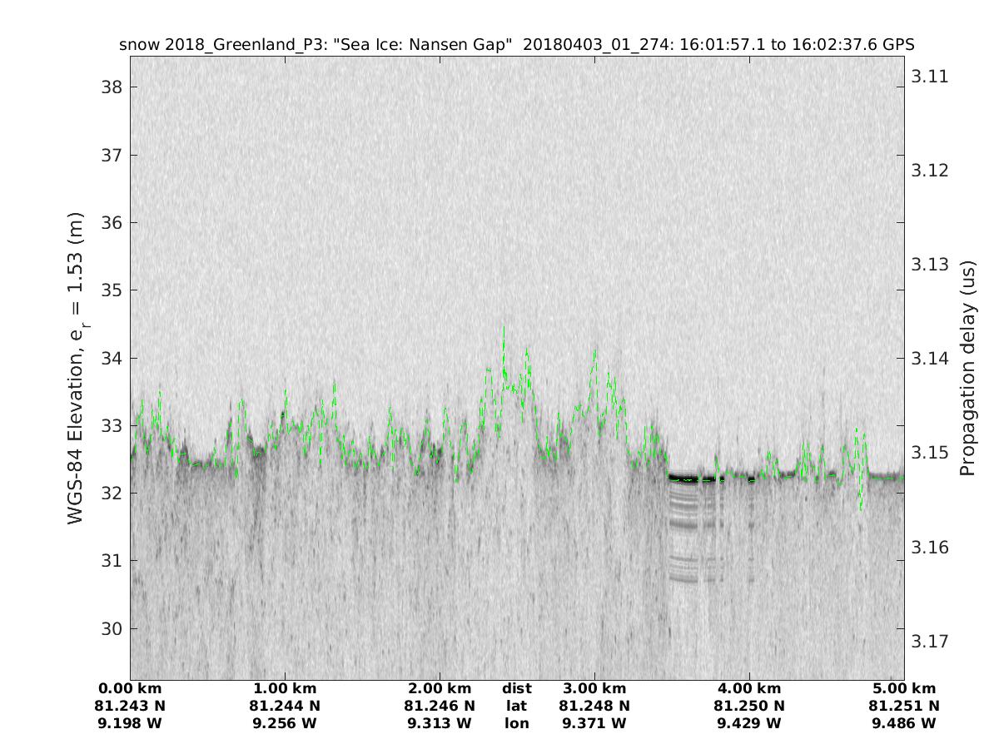Click the 5.00 km distance label
The image size is (999, 749).
tap(904, 688)
